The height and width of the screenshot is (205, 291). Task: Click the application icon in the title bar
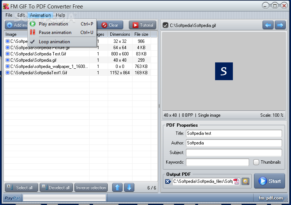point(6,6)
